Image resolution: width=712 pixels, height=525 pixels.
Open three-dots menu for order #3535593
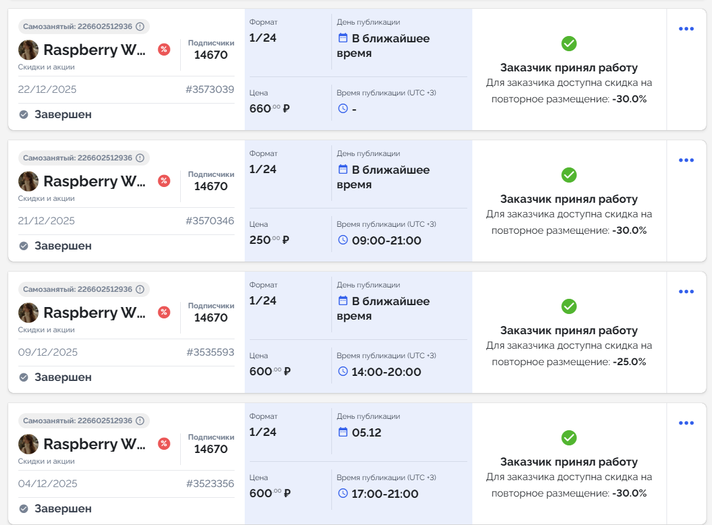tap(686, 291)
